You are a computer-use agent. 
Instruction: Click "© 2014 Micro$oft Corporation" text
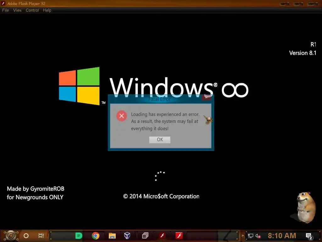pos(161,196)
